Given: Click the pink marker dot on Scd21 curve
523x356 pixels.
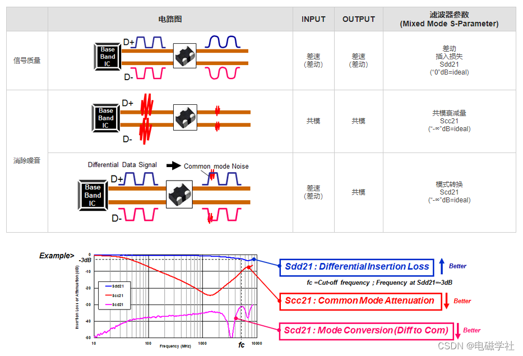Looking at the screenshot, I should click(x=236, y=318).
